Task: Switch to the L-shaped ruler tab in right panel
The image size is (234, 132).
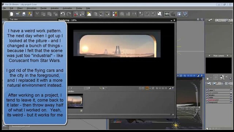Action: [219, 20]
